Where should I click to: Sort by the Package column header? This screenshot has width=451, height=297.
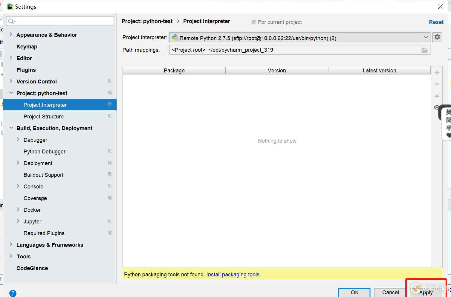pyautogui.click(x=174, y=71)
